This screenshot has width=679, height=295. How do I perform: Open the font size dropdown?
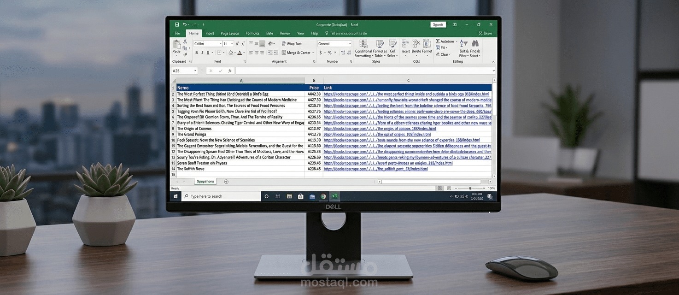pyautogui.click(x=232, y=44)
